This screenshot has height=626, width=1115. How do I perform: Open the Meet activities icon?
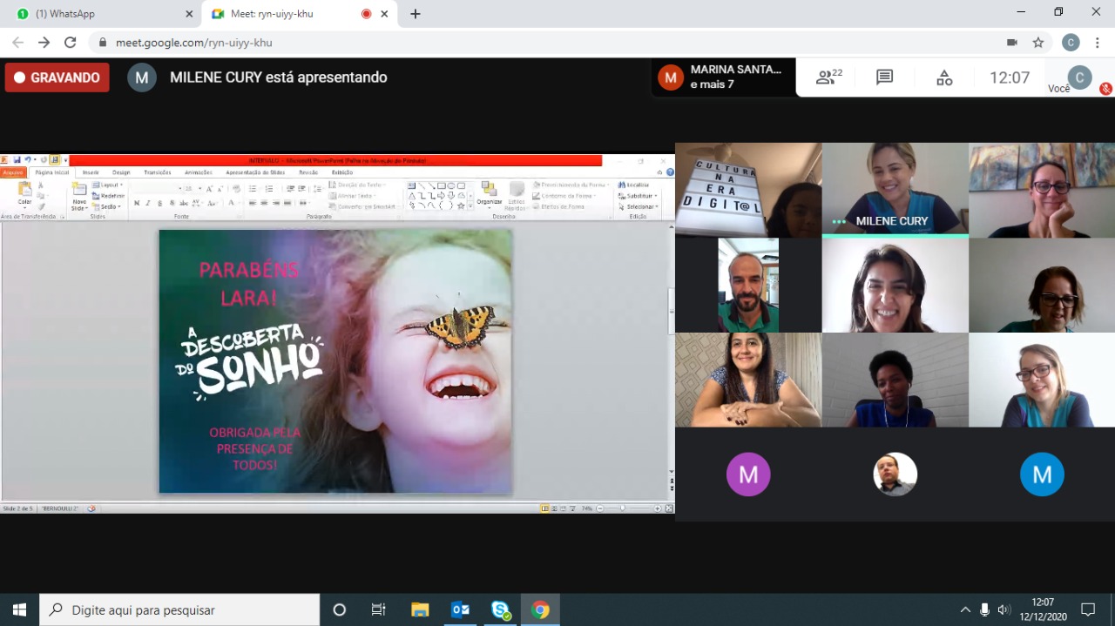(x=944, y=77)
